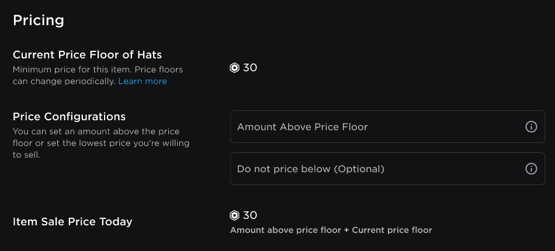The width and height of the screenshot is (555, 251).
Task: Click info icon for Amount Above Price Floor
Action: click(x=531, y=127)
